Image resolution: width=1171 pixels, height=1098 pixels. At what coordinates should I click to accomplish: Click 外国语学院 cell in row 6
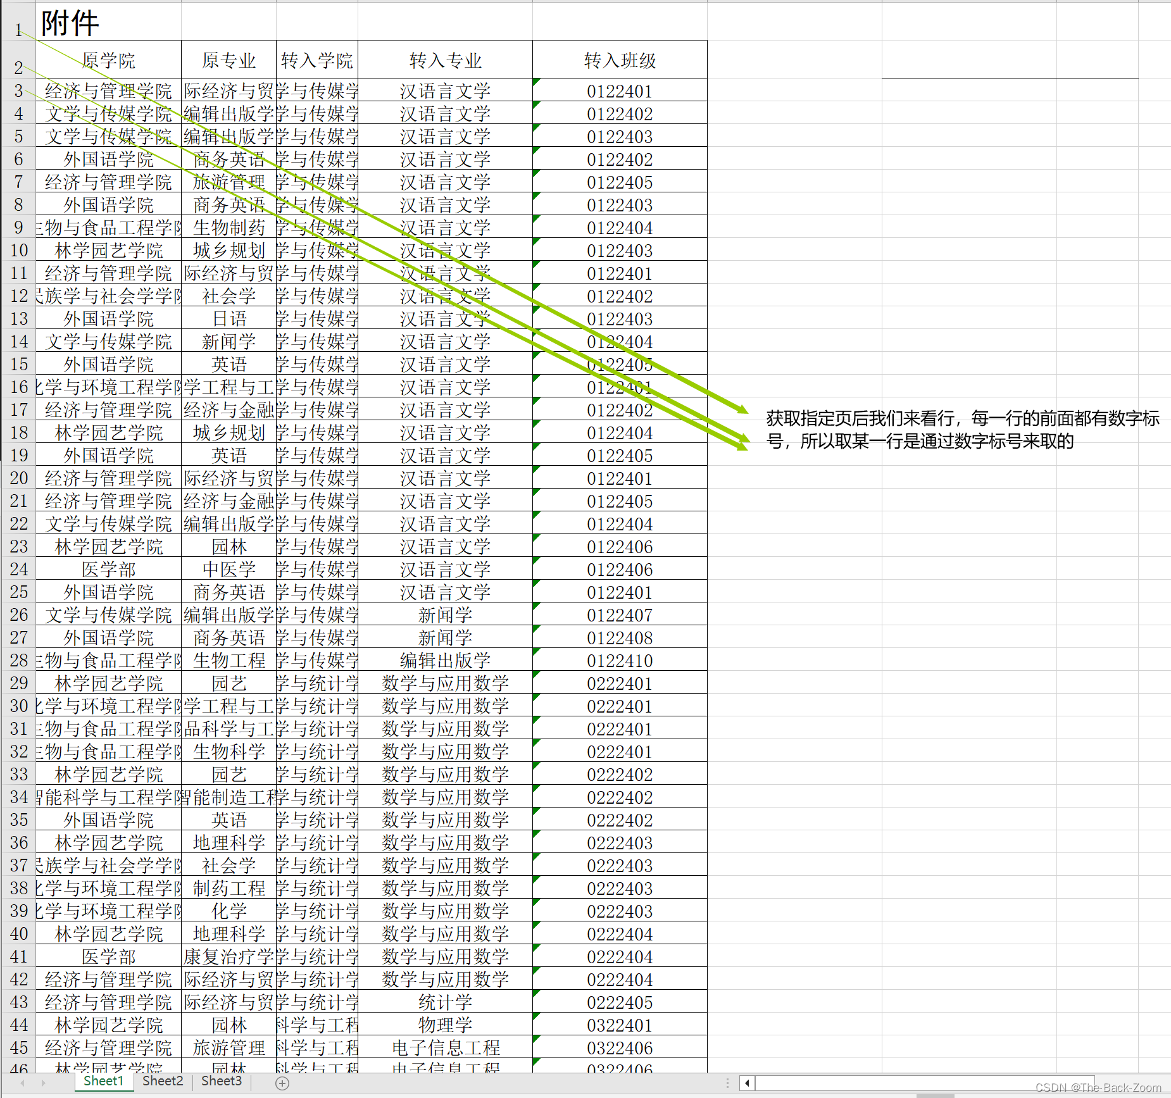108,159
